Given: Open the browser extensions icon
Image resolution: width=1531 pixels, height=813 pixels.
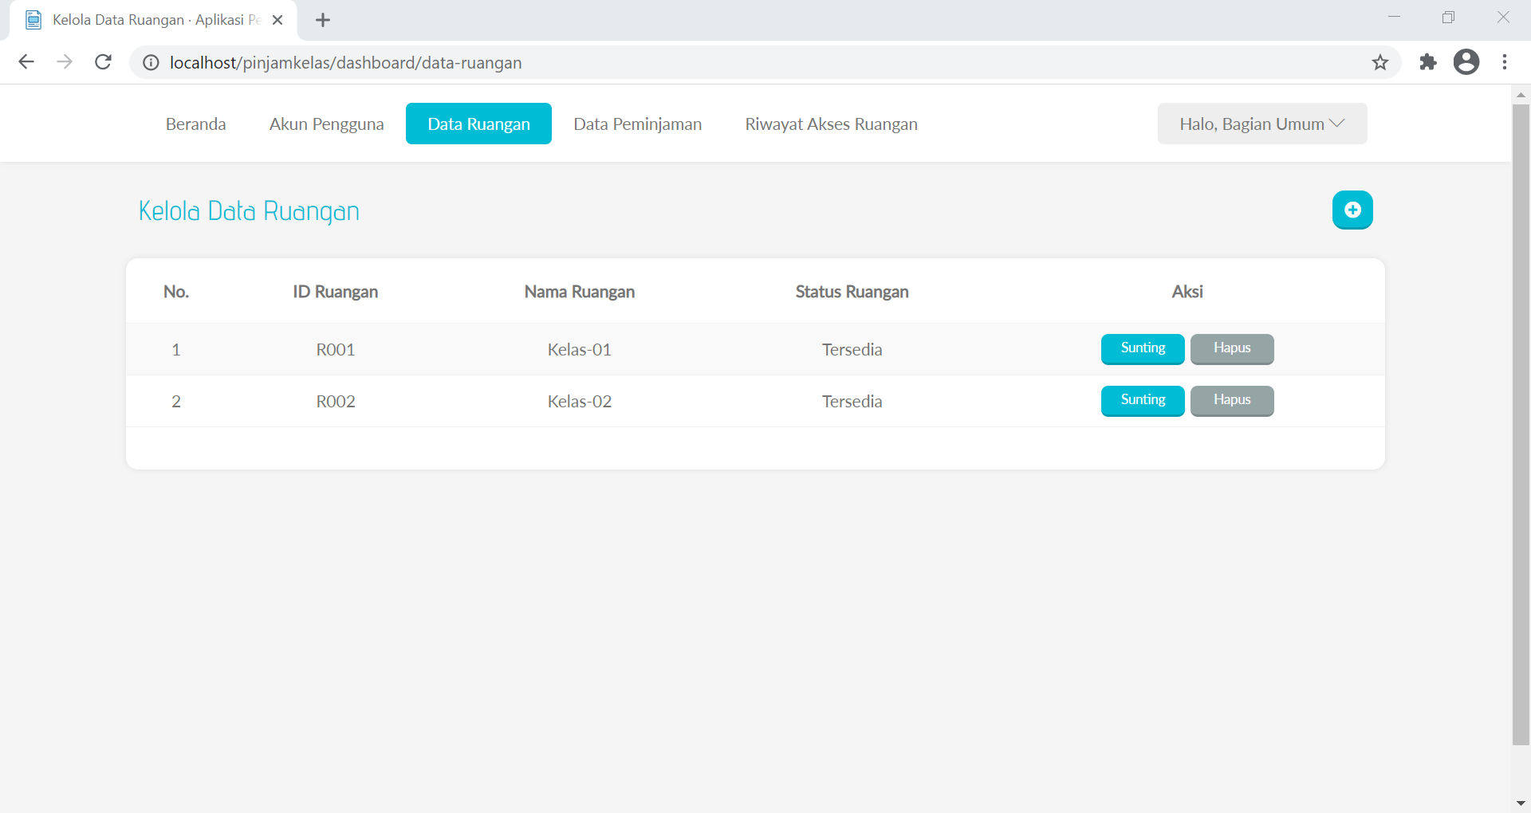Looking at the screenshot, I should (x=1428, y=62).
